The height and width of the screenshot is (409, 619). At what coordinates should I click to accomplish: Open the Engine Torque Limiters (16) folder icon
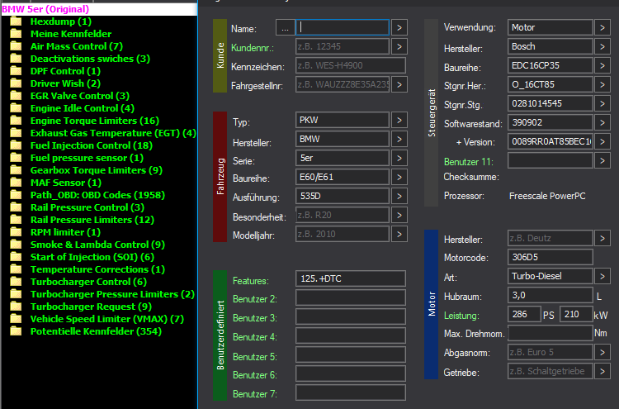(16, 121)
